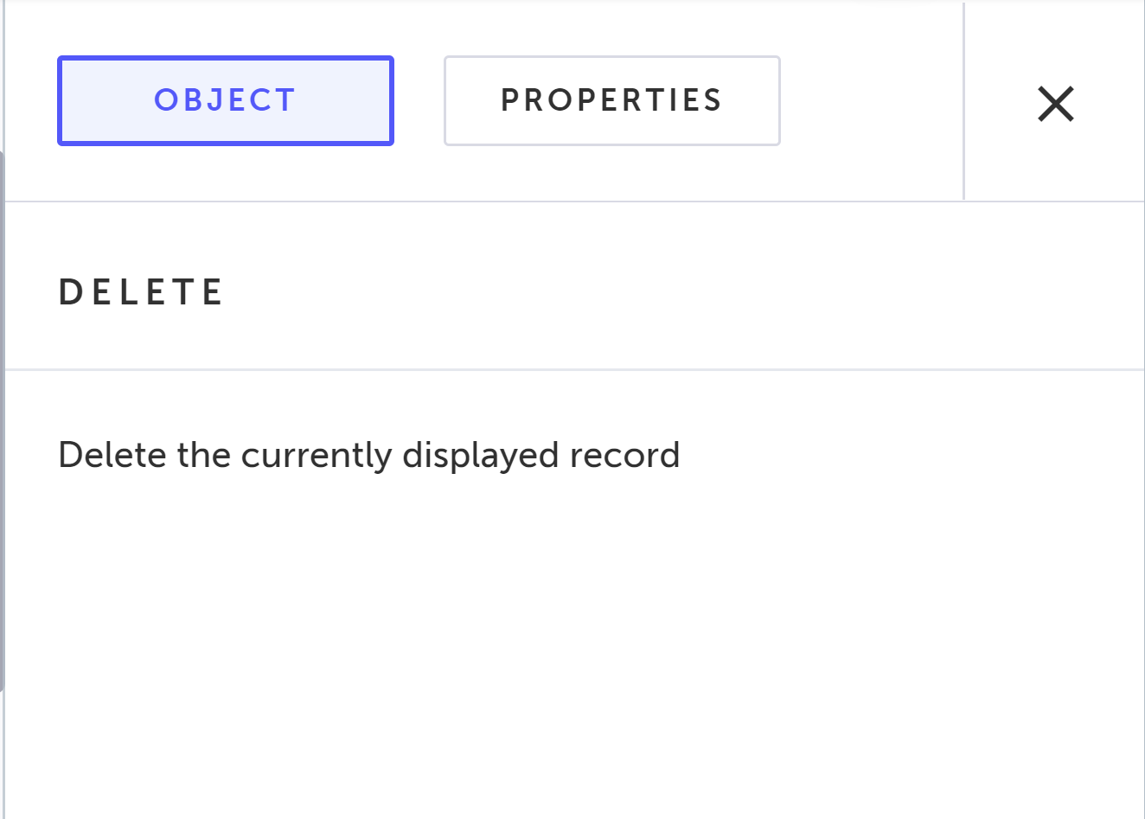Viewport: 1145px width, 819px height.
Task: Click the scrollbar on the left edge
Action: click(x=2, y=422)
